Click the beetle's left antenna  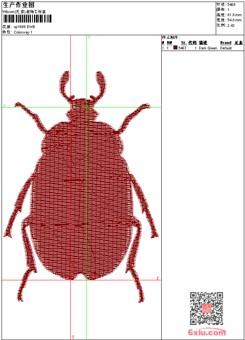(x=66, y=84)
